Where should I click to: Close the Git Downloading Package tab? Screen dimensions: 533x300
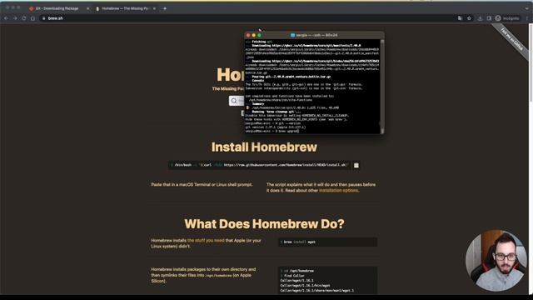[87, 8]
